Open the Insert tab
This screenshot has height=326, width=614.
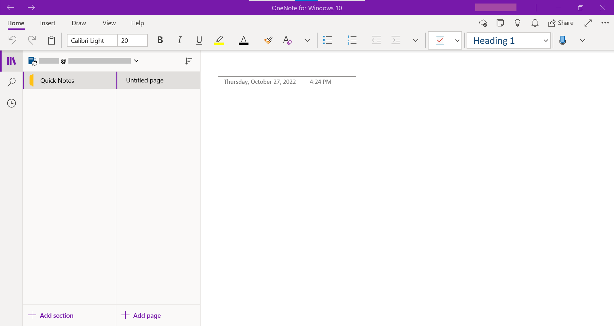point(48,23)
